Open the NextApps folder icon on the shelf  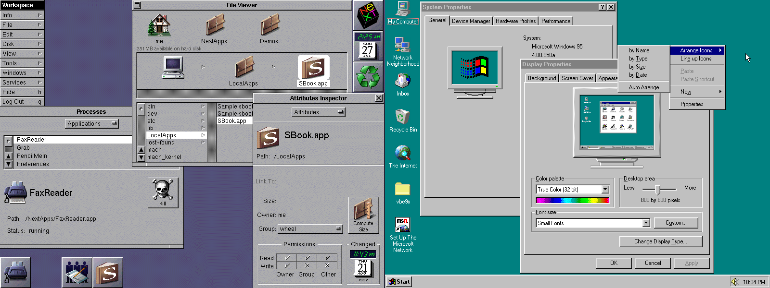[215, 25]
